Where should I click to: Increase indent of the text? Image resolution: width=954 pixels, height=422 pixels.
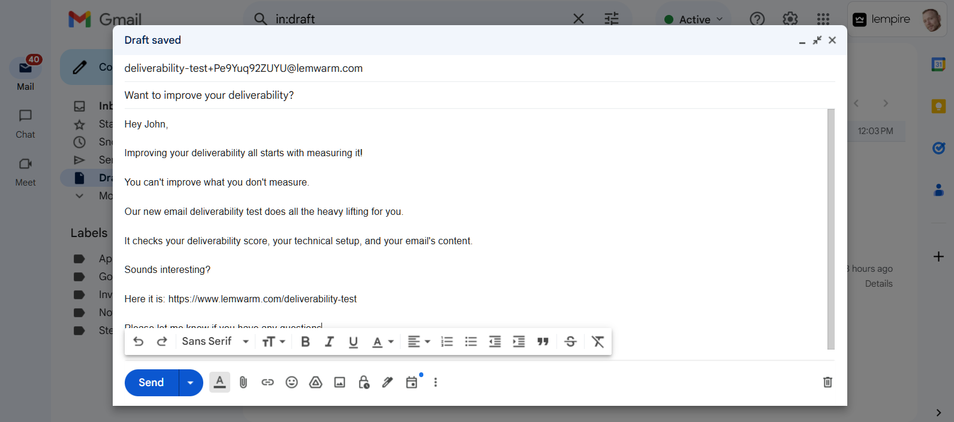[x=519, y=341]
